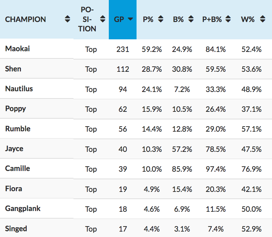Click the Fiora champion name
272x237 pixels.
14,189
